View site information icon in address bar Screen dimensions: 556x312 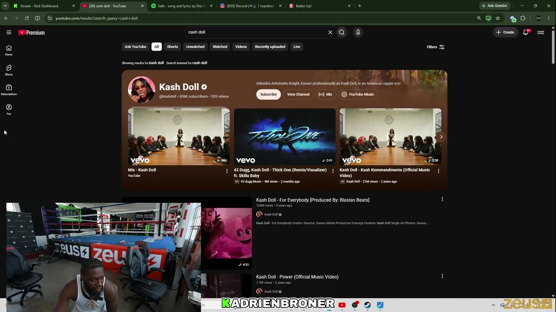coord(50,18)
